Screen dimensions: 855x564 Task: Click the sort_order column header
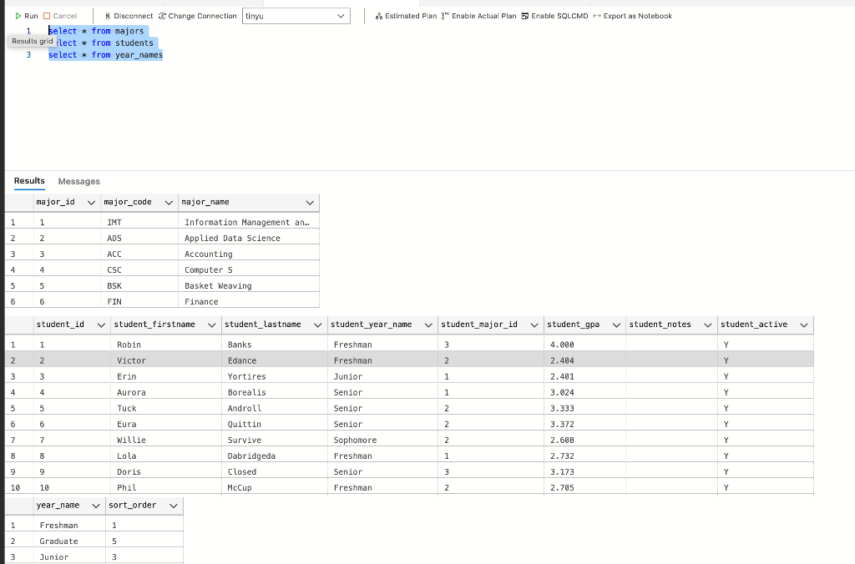tap(134, 505)
